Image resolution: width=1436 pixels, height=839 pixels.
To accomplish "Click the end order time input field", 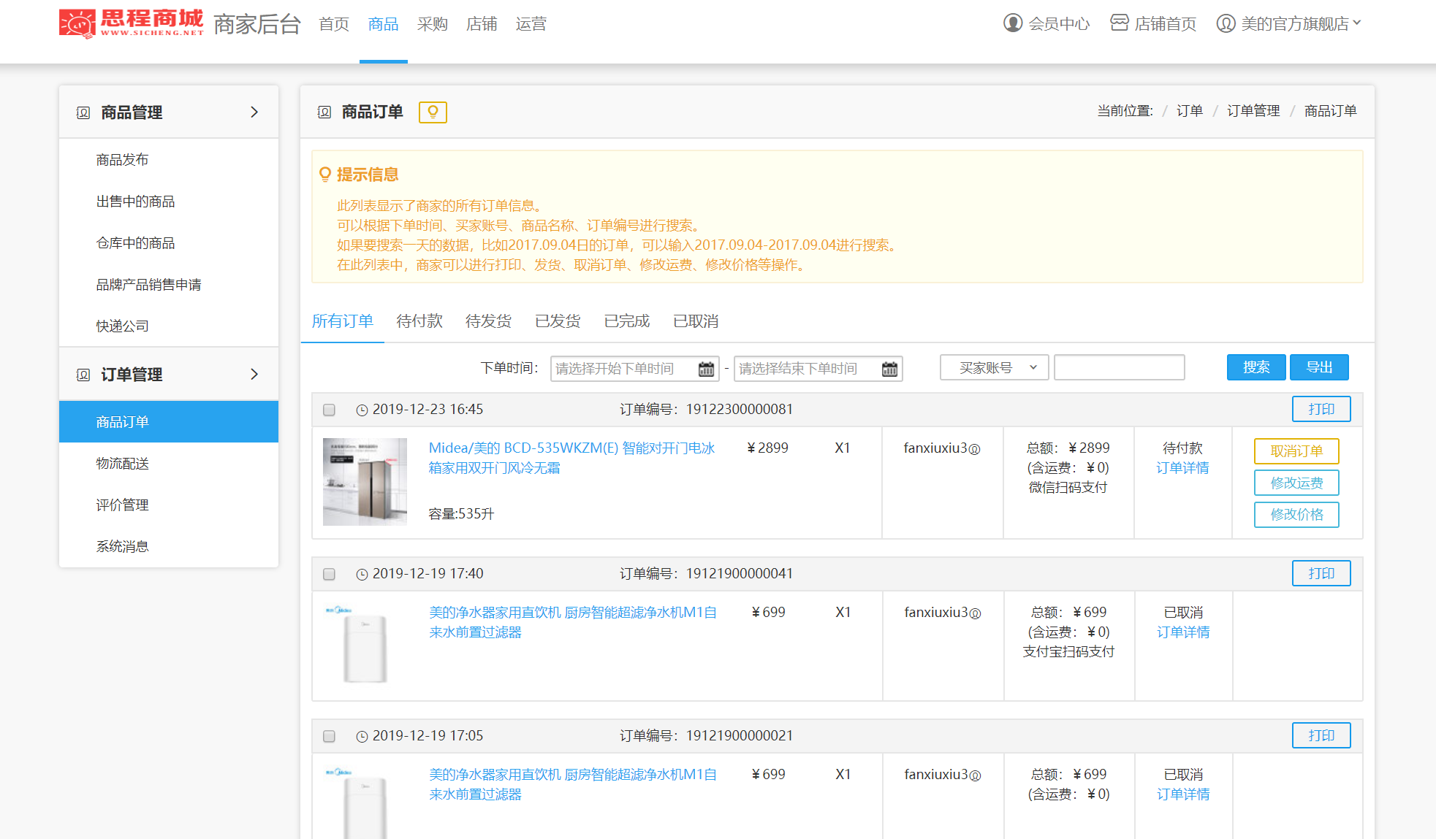I will click(x=818, y=369).
